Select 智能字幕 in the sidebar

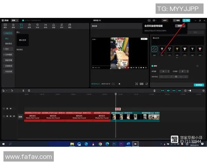pos(8,60)
